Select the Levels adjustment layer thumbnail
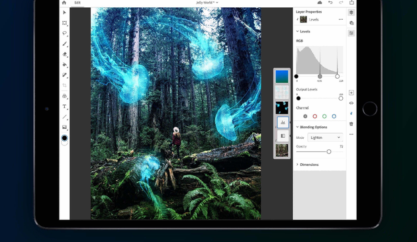The image size is (417, 242). click(x=283, y=122)
